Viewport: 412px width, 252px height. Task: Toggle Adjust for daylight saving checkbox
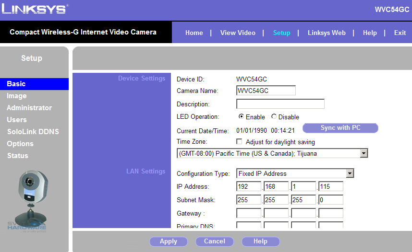point(239,142)
